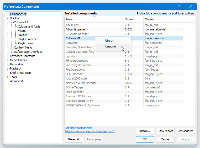Click the Install... button
Screen dimensions: 200x148
click(145, 131)
